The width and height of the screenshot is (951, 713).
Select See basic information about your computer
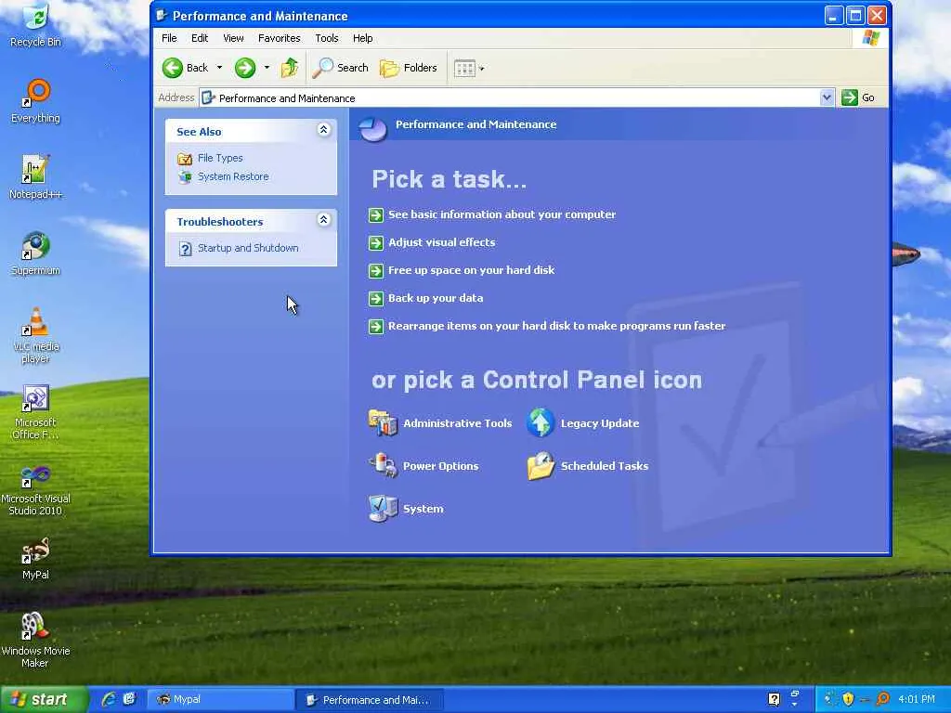pyautogui.click(x=502, y=214)
